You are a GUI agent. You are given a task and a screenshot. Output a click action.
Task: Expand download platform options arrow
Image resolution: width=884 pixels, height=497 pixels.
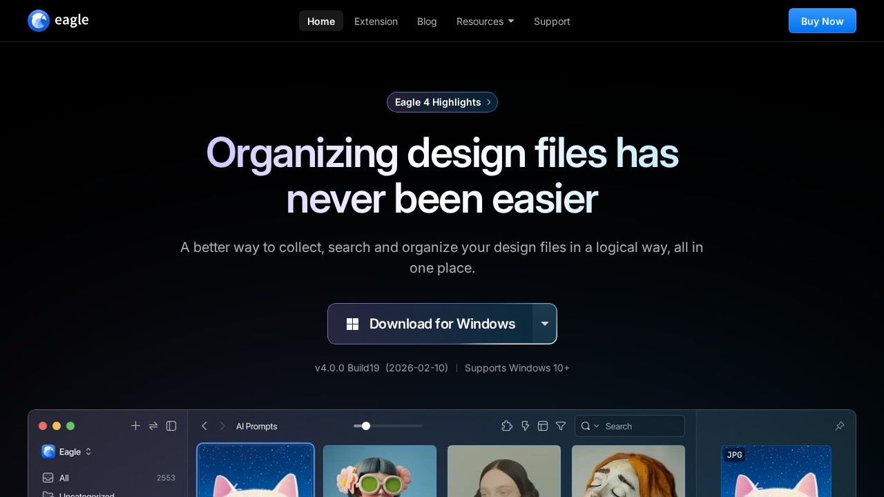click(x=544, y=324)
